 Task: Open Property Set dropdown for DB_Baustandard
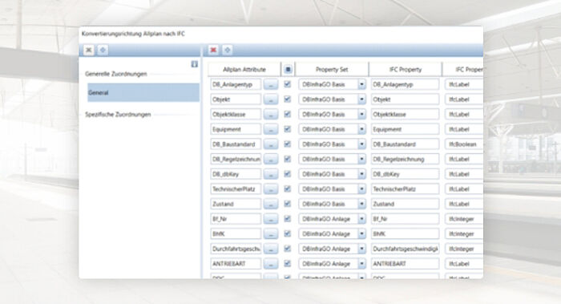pyautogui.click(x=361, y=144)
